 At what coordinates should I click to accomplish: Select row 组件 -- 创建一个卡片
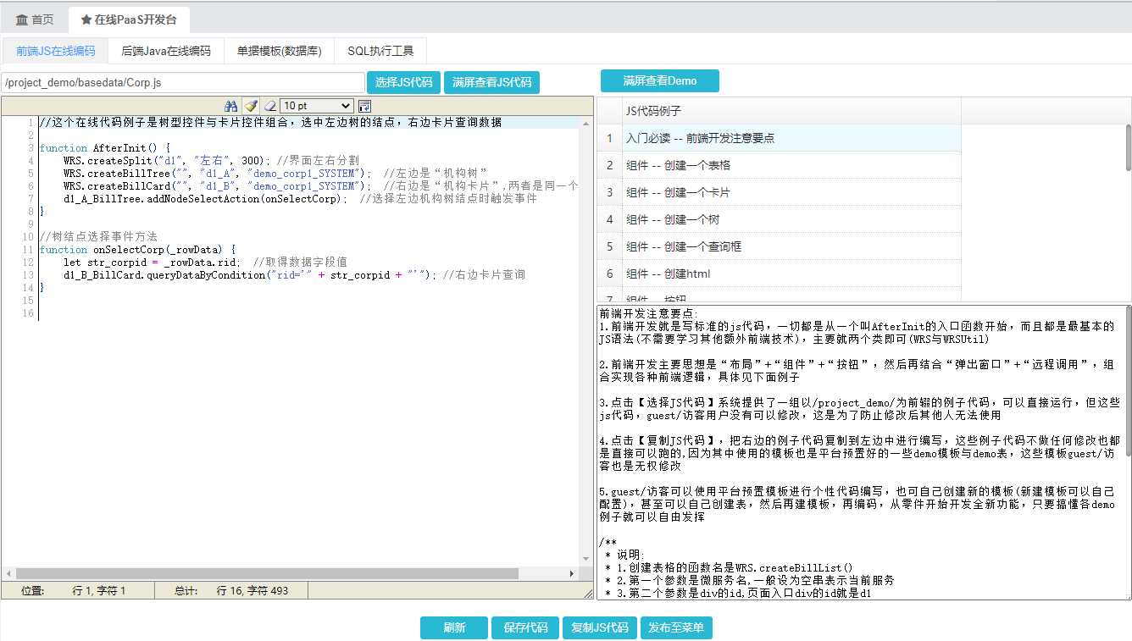779,192
